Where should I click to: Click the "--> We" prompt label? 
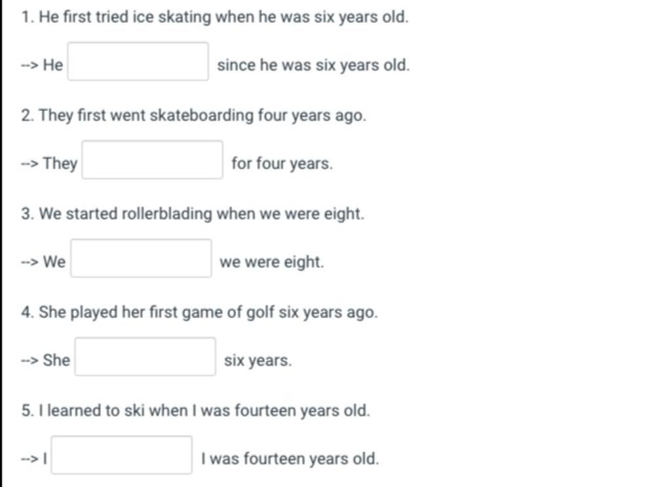pos(43,262)
